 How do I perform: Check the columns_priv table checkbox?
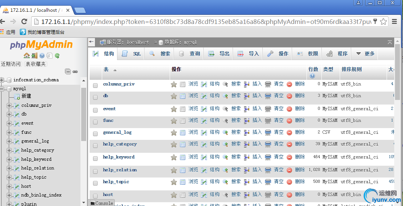[x=95, y=86]
